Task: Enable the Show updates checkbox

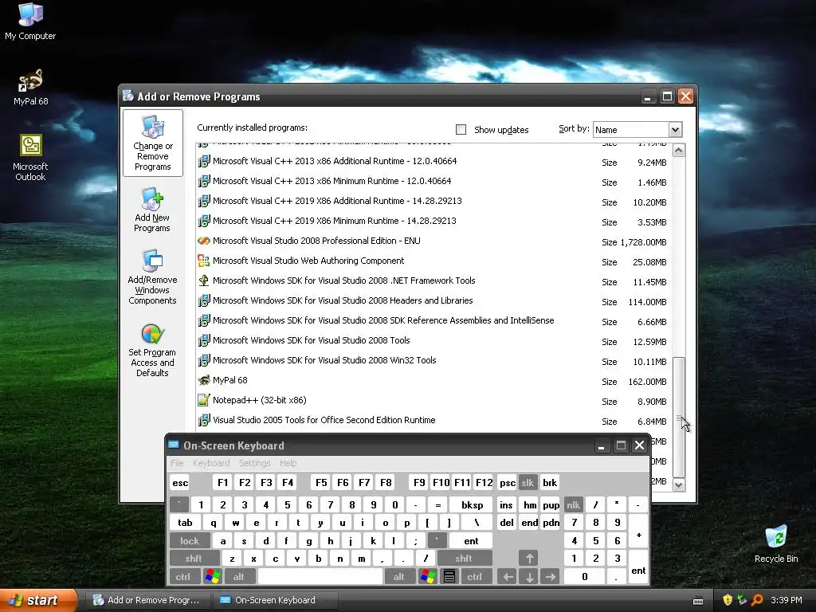Action: 461,130
